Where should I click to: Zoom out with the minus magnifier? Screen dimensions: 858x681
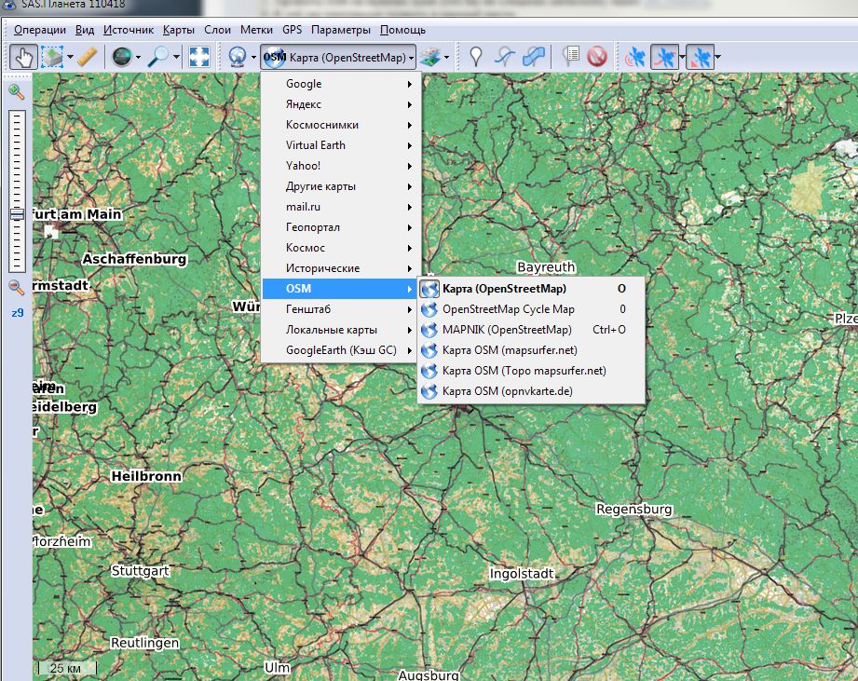click(17, 287)
